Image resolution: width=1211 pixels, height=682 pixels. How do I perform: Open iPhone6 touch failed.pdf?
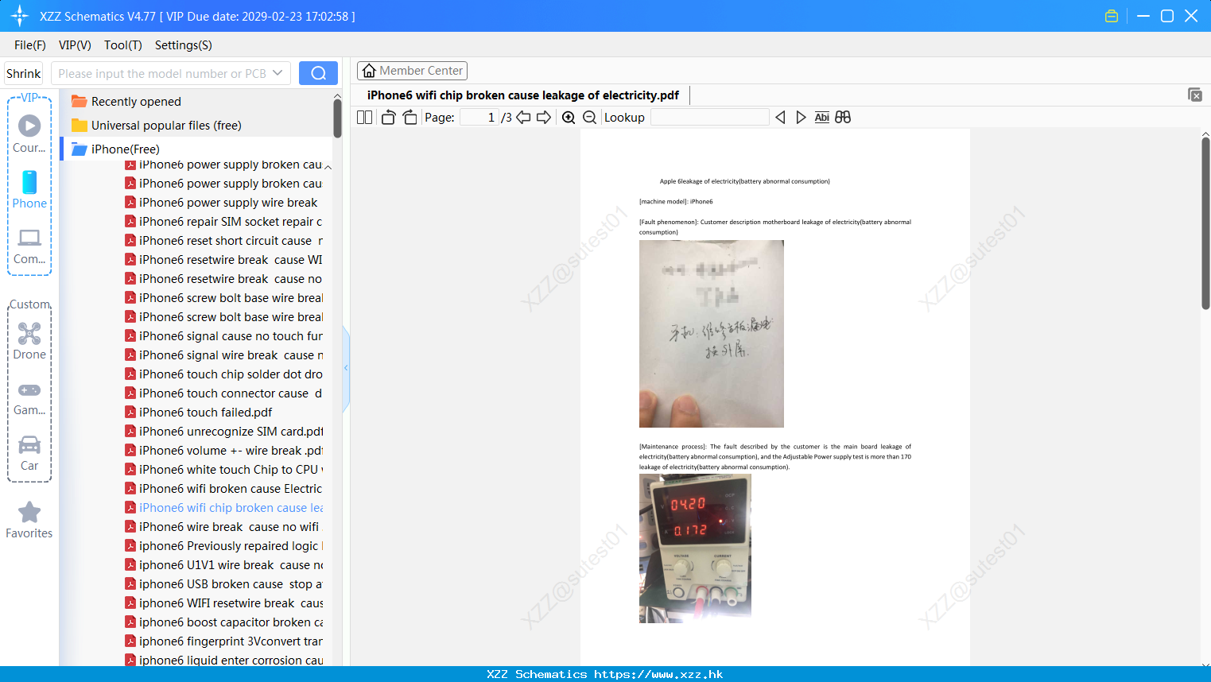tap(199, 413)
